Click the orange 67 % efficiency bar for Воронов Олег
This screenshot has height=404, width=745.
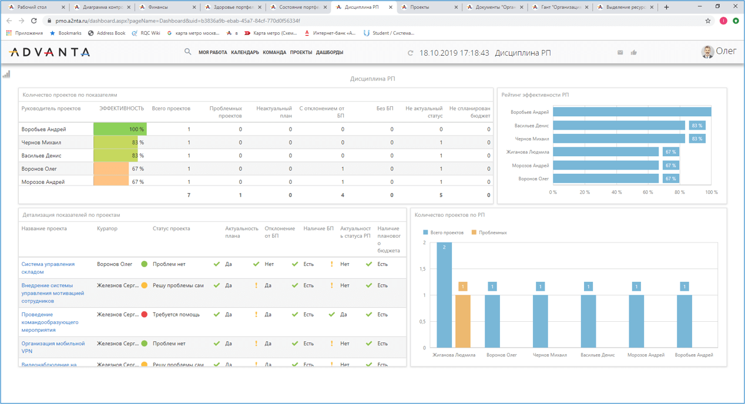tap(112, 169)
